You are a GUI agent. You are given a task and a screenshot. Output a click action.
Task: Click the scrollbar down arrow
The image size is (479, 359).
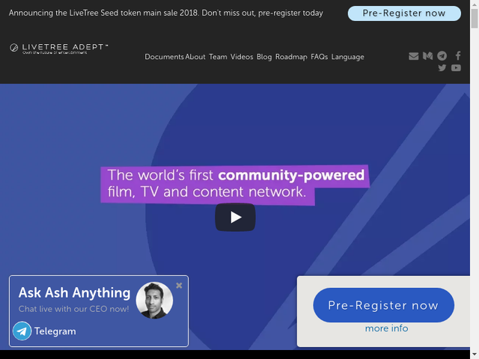(x=475, y=355)
